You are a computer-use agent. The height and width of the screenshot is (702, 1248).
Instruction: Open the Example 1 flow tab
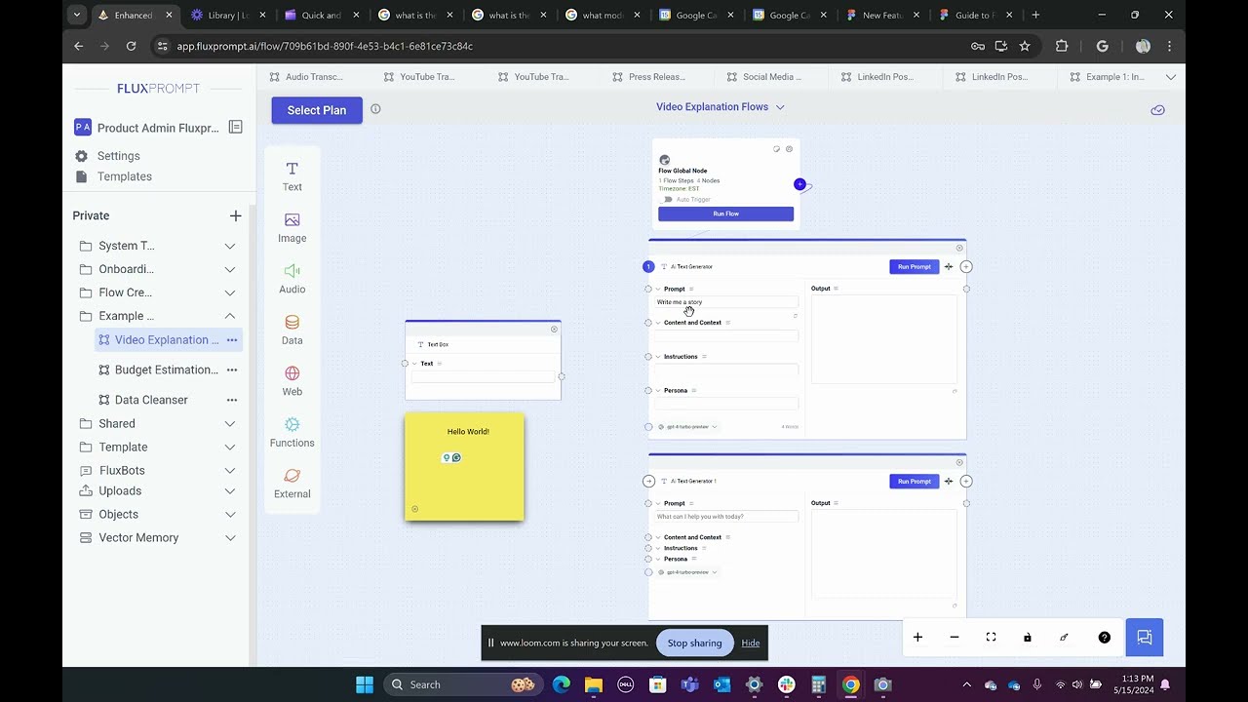click(1108, 77)
